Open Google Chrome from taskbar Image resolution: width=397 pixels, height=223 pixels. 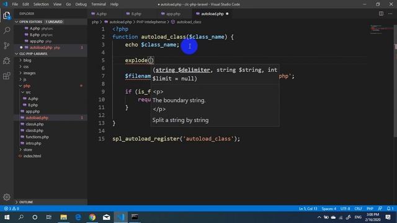tap(92, 217)
